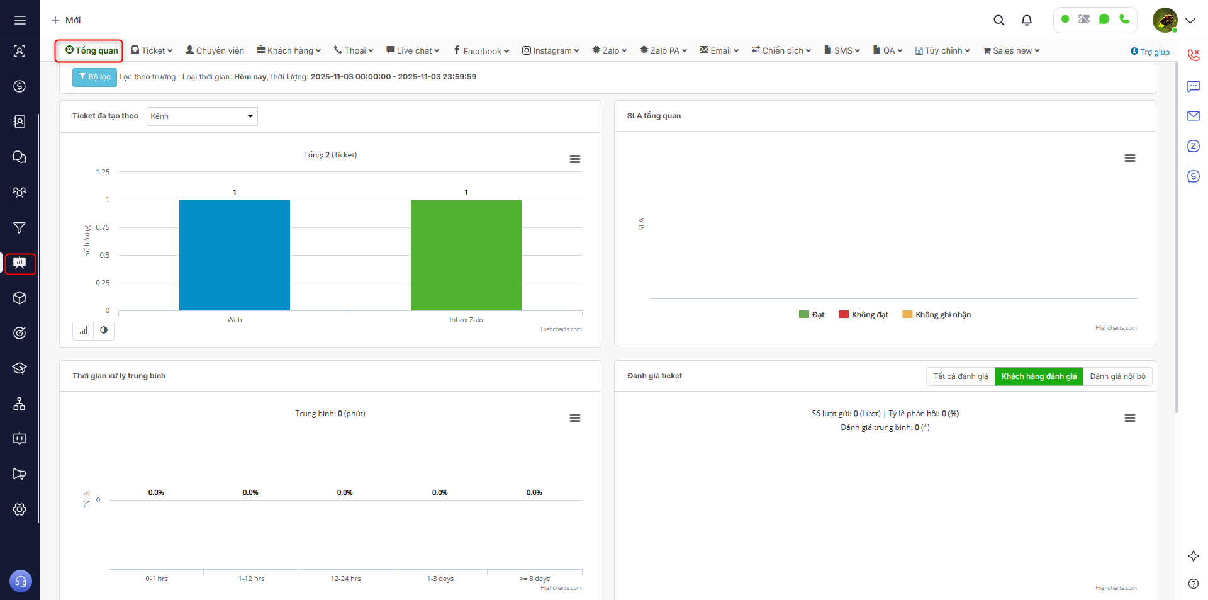Open the search magnifier icon
The width and height of the screenshot is (1208, 600).
pyautogui.click(x=998, y=20)
